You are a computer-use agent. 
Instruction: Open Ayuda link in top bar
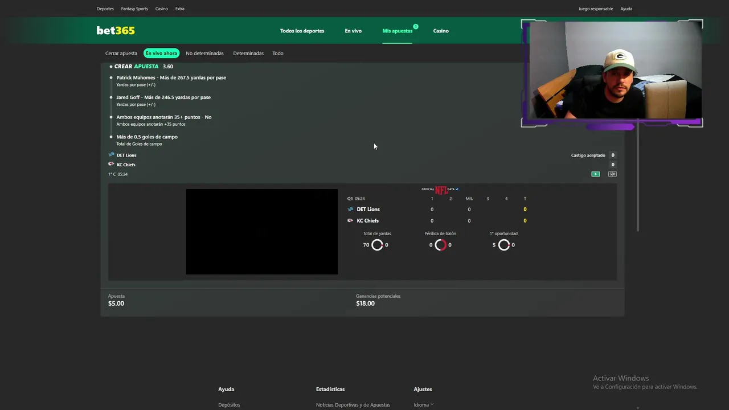626,9
